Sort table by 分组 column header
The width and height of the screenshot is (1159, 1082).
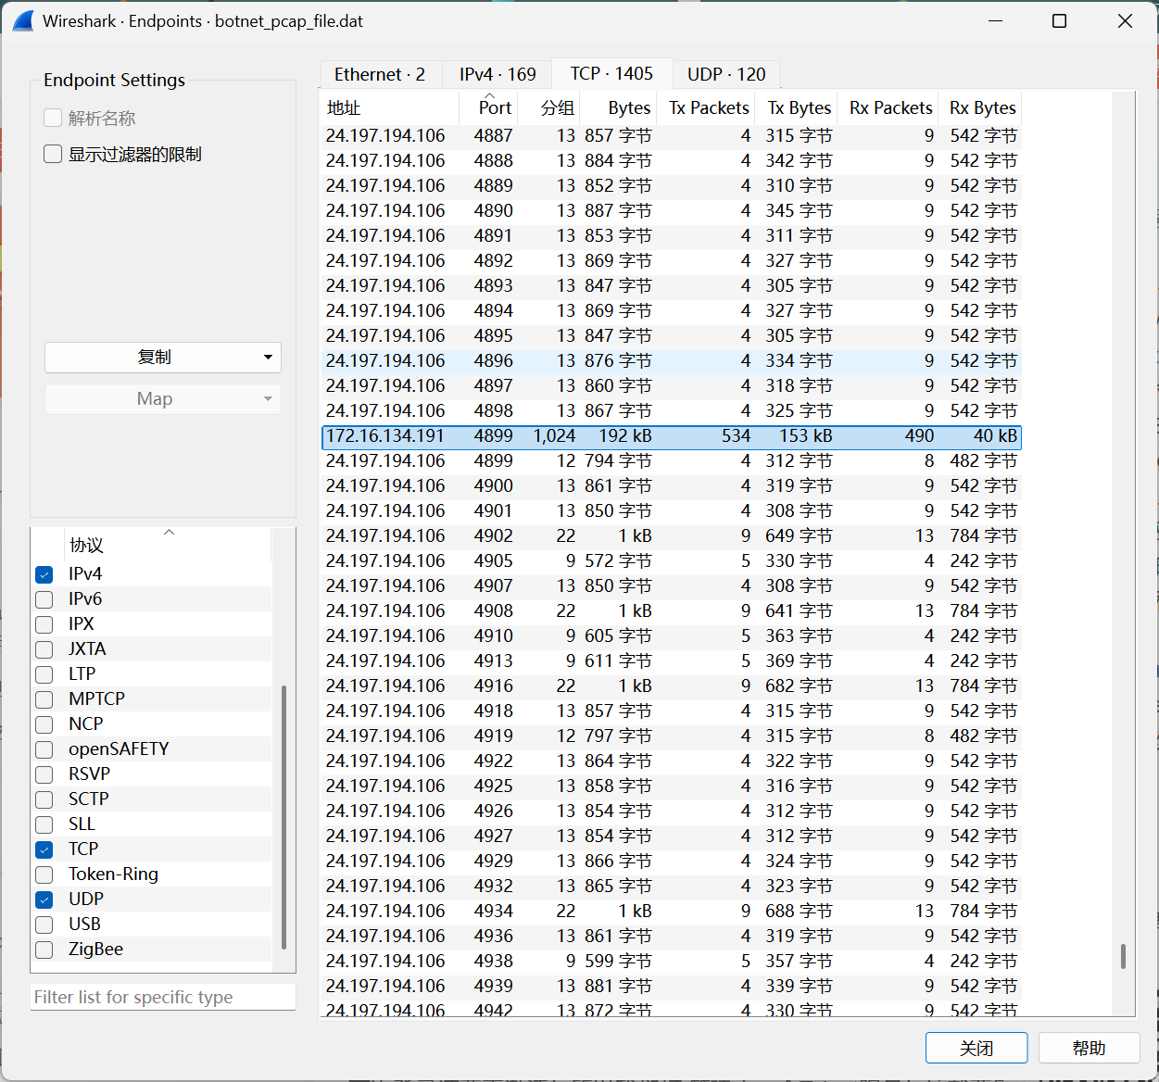tap(549, 107)
